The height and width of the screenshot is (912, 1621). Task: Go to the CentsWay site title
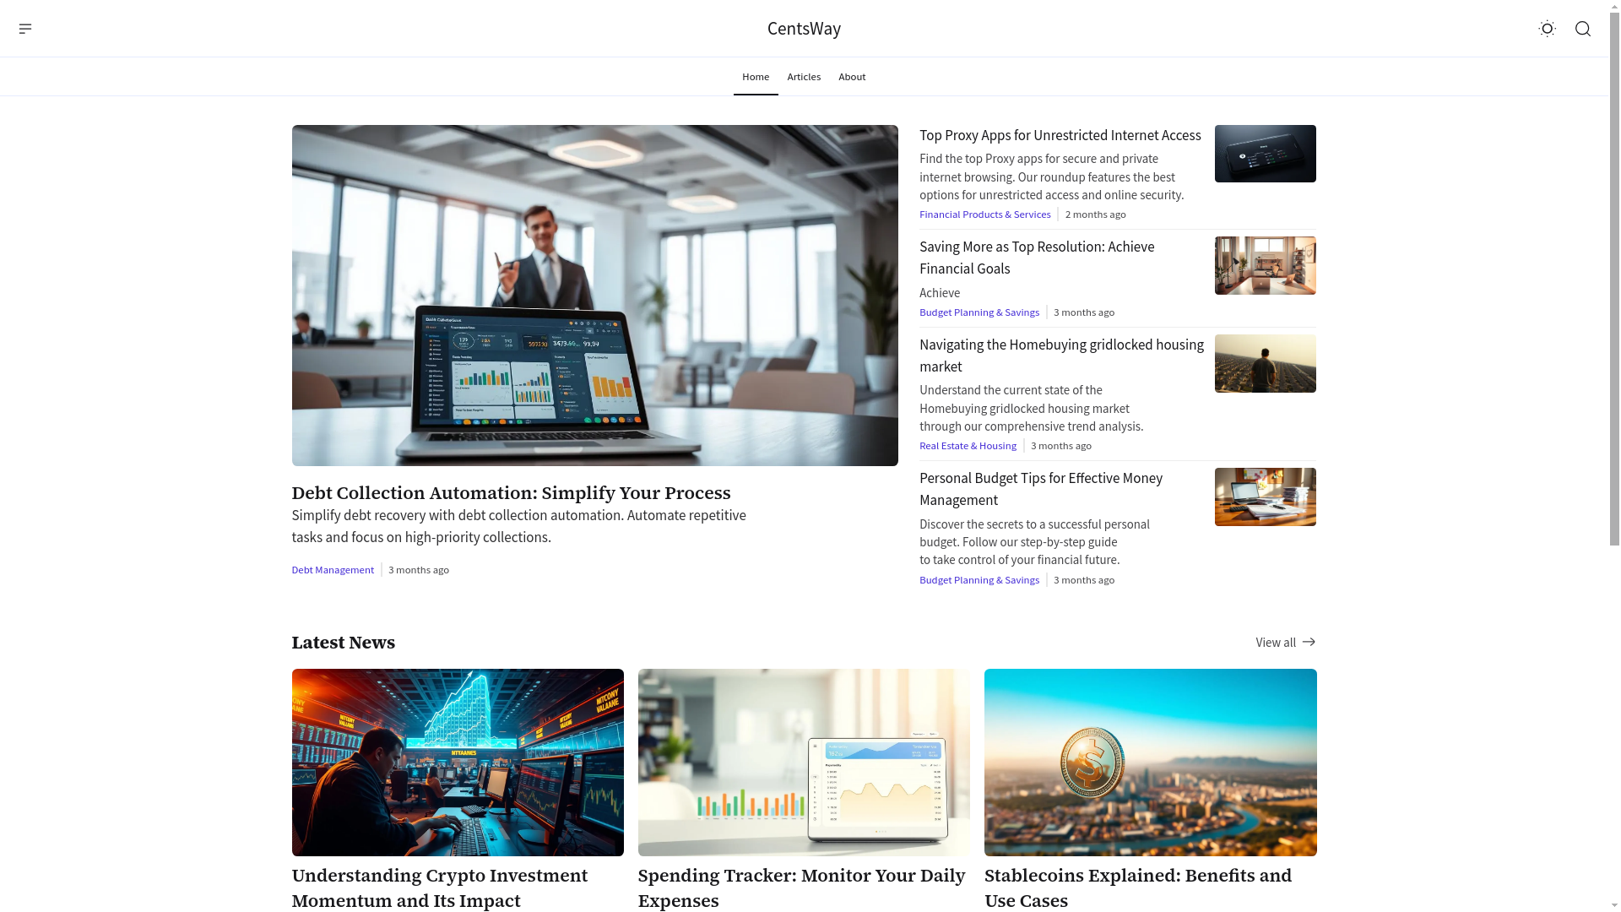coord(804,29)
